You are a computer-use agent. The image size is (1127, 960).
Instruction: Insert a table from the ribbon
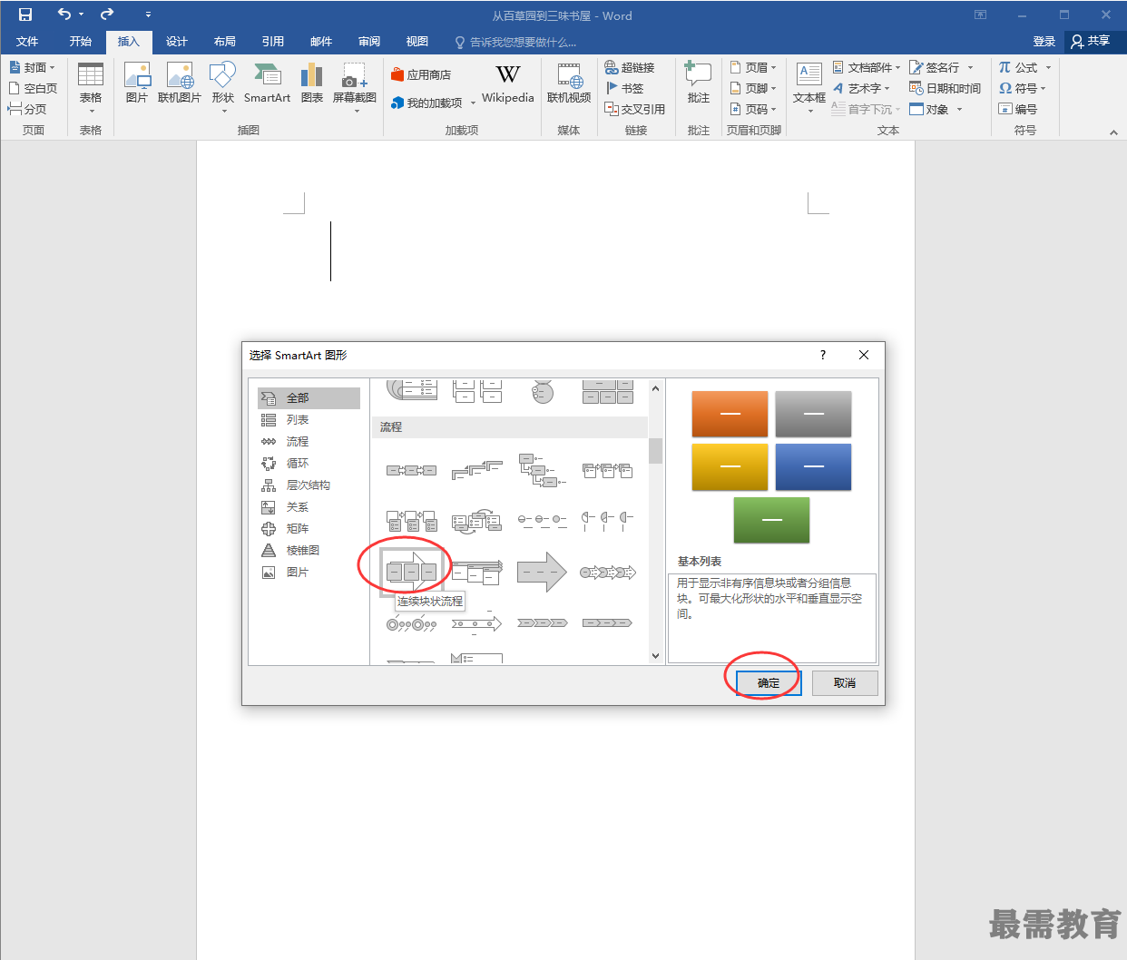click(x=91, y=88)
